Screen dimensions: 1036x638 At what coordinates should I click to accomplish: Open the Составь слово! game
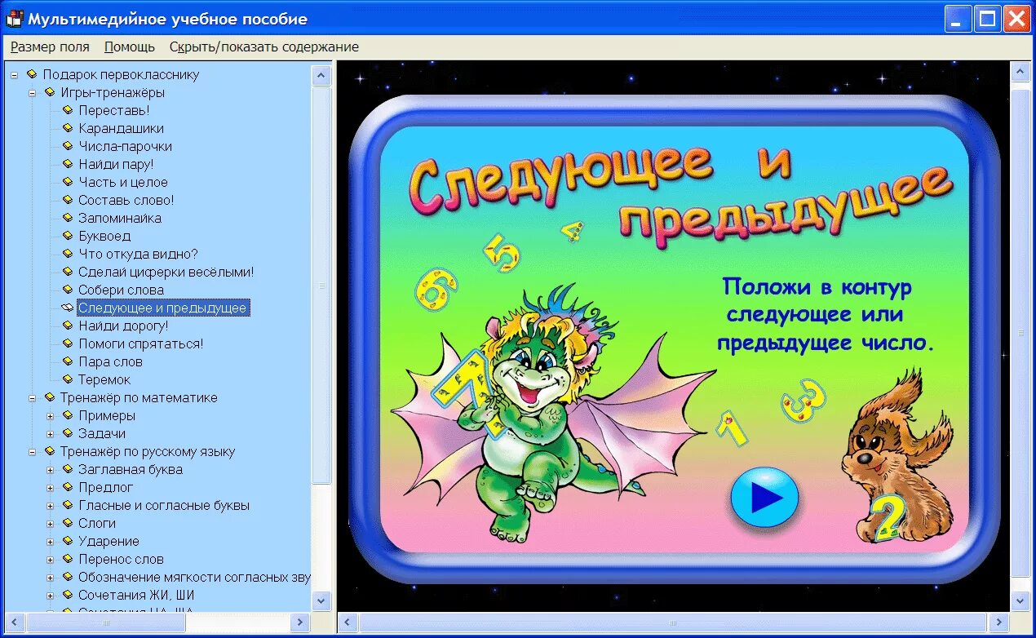pyautogui.click(x=126, y=200)
